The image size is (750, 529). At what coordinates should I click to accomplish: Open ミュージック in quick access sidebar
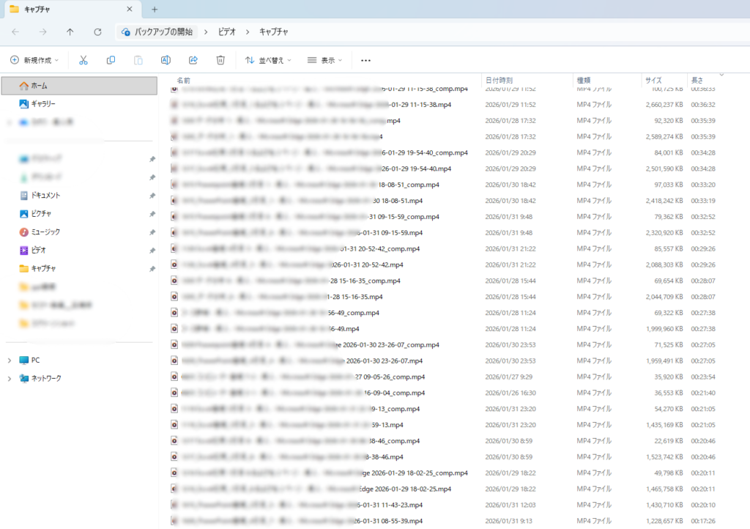click(x=45, y=232)
